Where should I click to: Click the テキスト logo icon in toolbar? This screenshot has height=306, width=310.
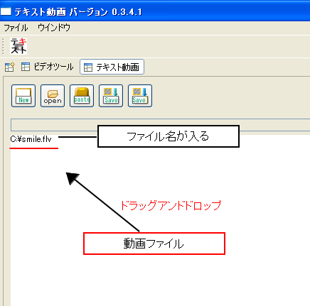[x=18, y=46]
